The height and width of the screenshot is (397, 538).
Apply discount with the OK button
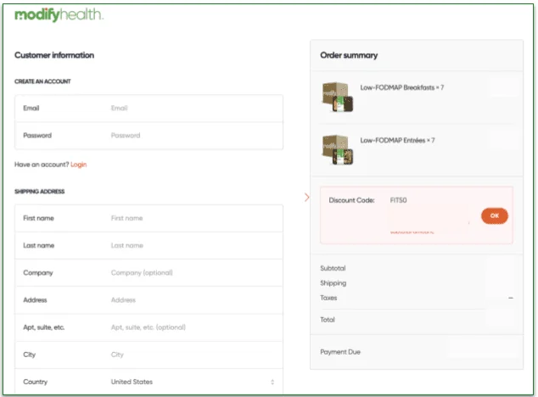point(495,215)
